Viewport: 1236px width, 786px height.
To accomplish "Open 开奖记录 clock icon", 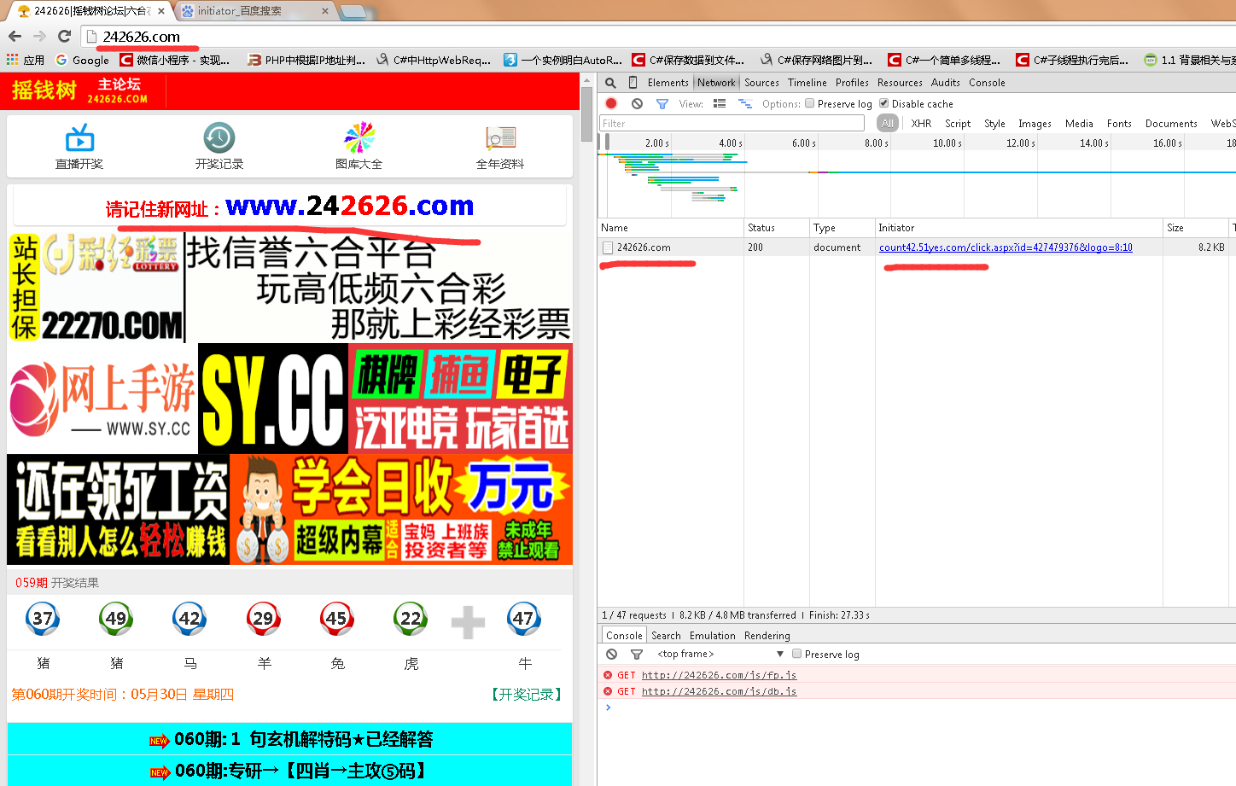I will (x=219, y=137).
